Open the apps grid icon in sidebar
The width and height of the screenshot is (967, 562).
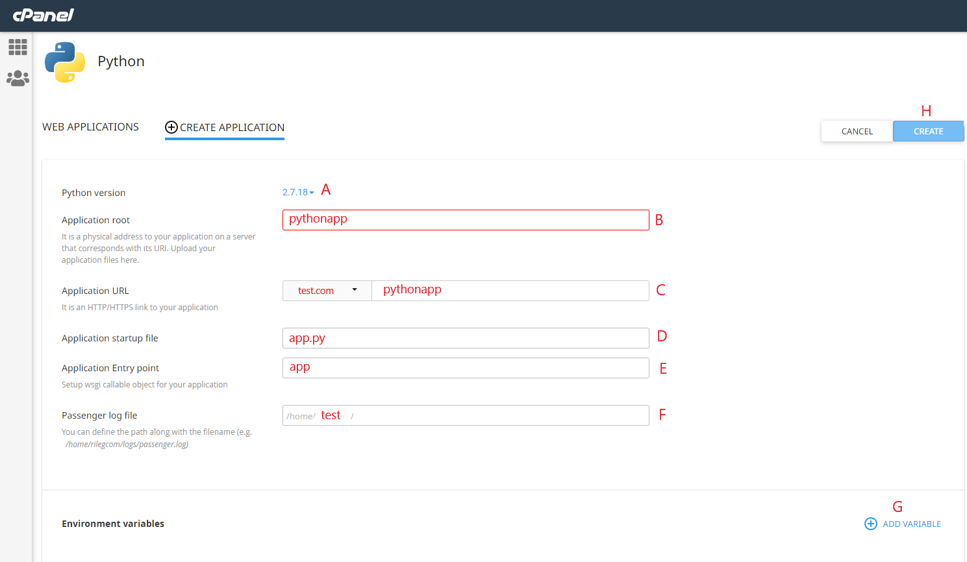coord(18,47)
